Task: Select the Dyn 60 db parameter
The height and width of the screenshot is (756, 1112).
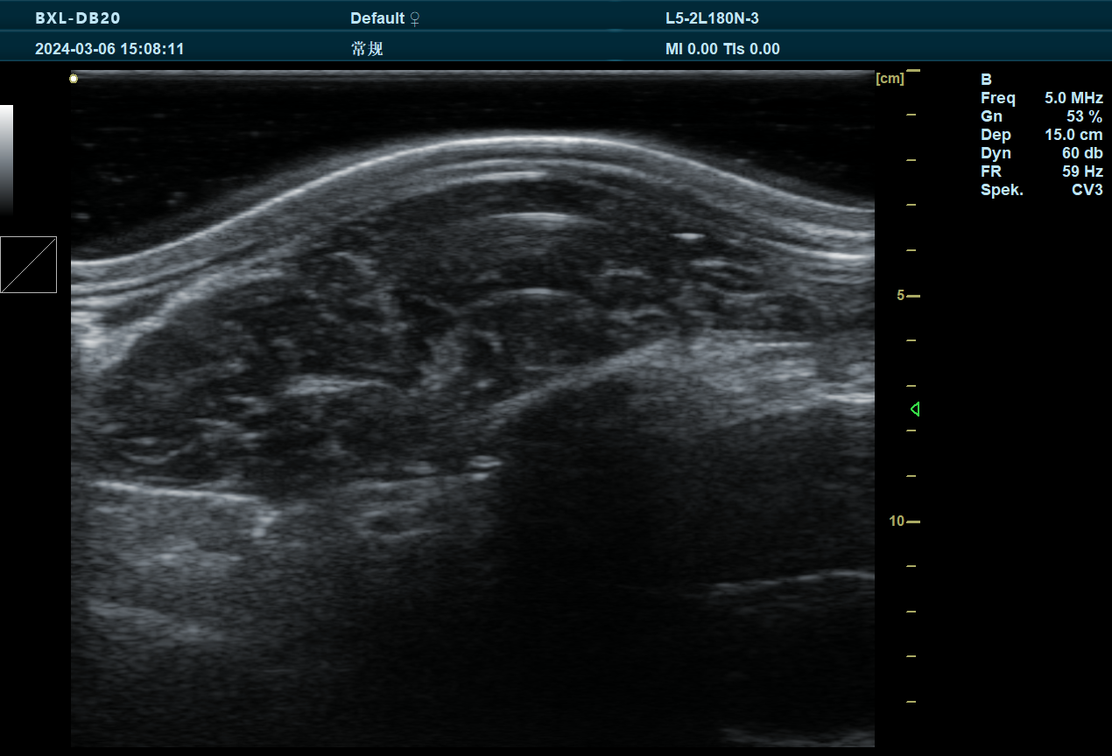Action: pos(1041,153)
